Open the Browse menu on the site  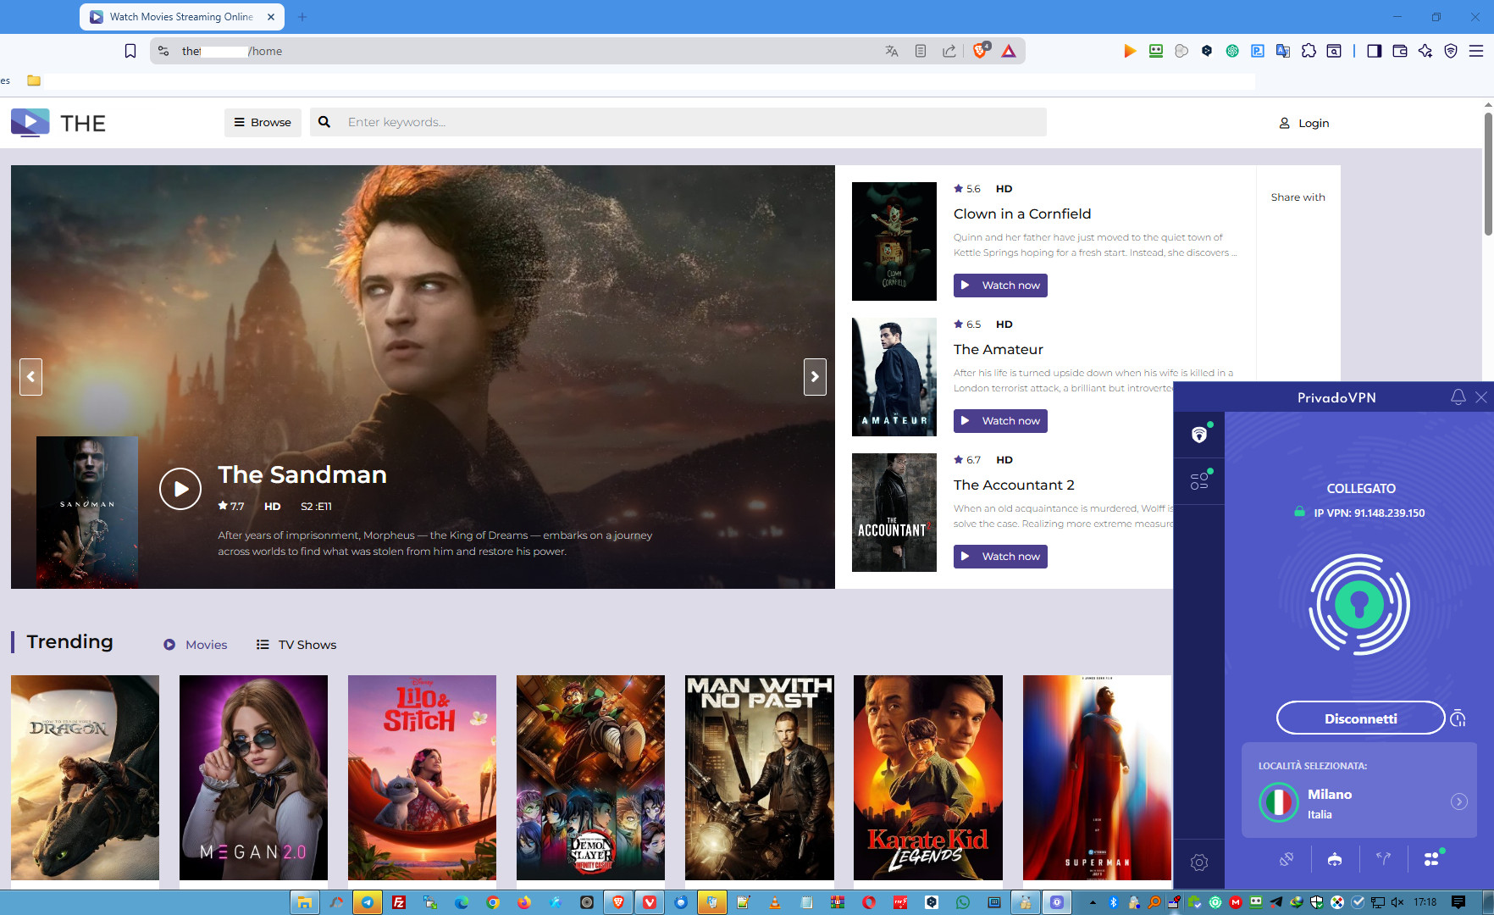pos(263,122)
